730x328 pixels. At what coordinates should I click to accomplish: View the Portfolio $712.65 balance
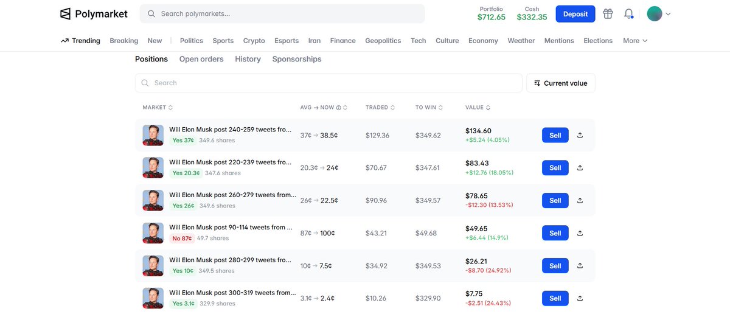492,14
